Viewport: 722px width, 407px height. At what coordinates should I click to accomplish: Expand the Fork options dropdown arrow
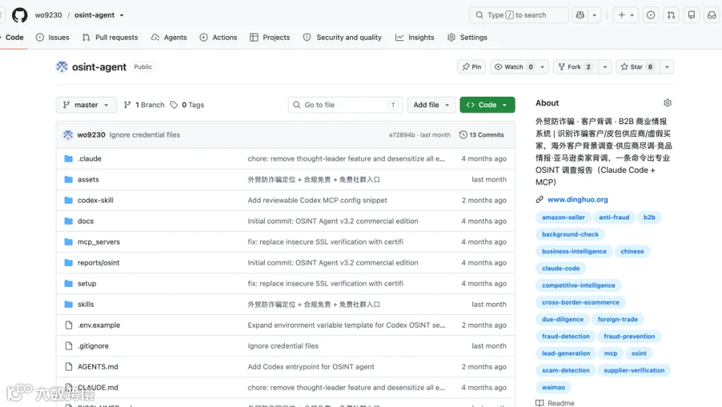click(x=605, y=66)
